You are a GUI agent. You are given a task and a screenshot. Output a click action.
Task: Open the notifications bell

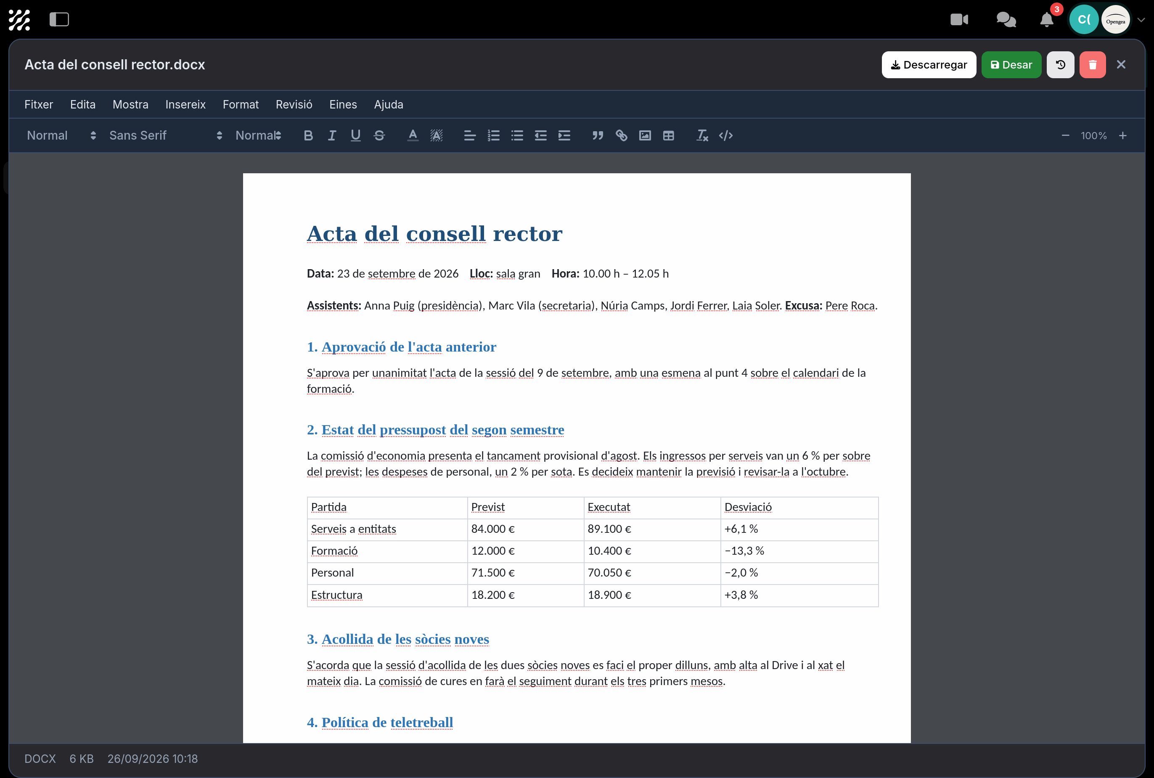[1046, 20]
